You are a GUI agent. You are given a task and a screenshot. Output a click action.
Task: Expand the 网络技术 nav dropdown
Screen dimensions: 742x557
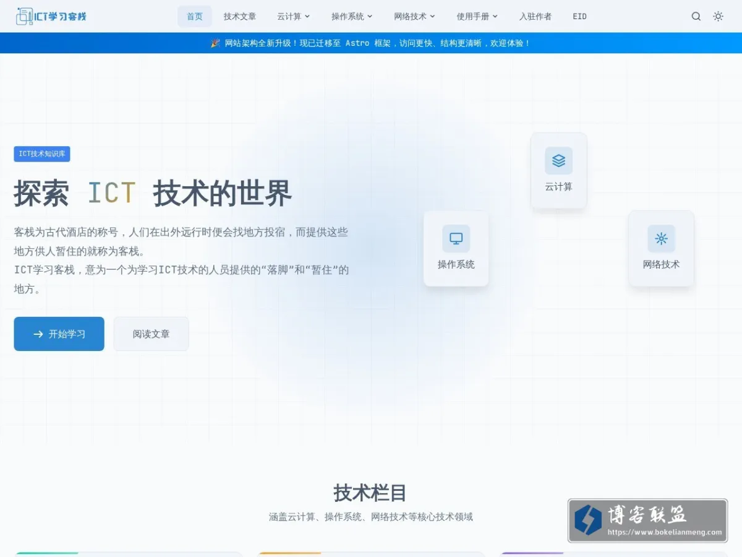[x=415, y=17]
